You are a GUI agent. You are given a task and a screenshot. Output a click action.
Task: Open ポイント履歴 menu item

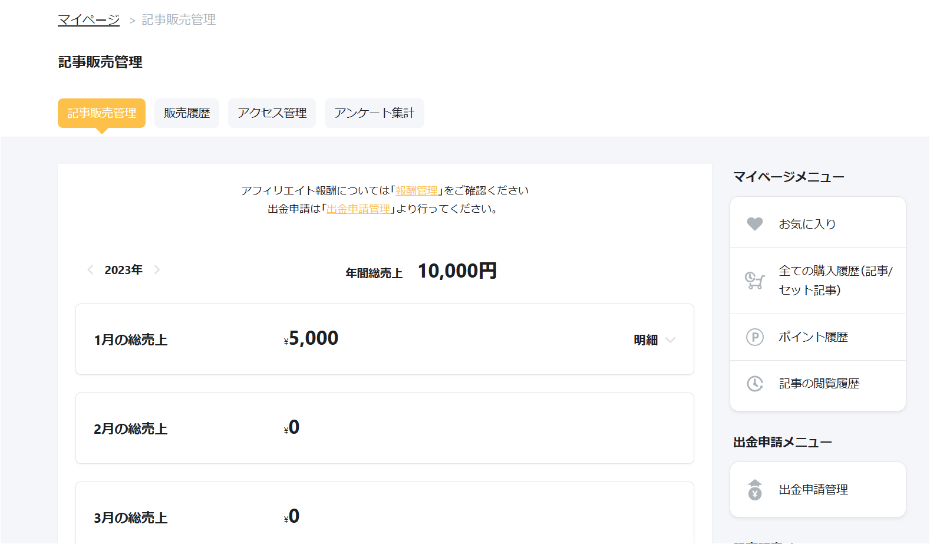point(818,337)
